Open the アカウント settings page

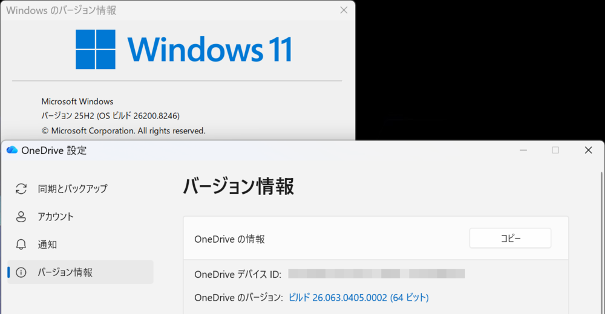pyautogui.click(x=80, y=217)
